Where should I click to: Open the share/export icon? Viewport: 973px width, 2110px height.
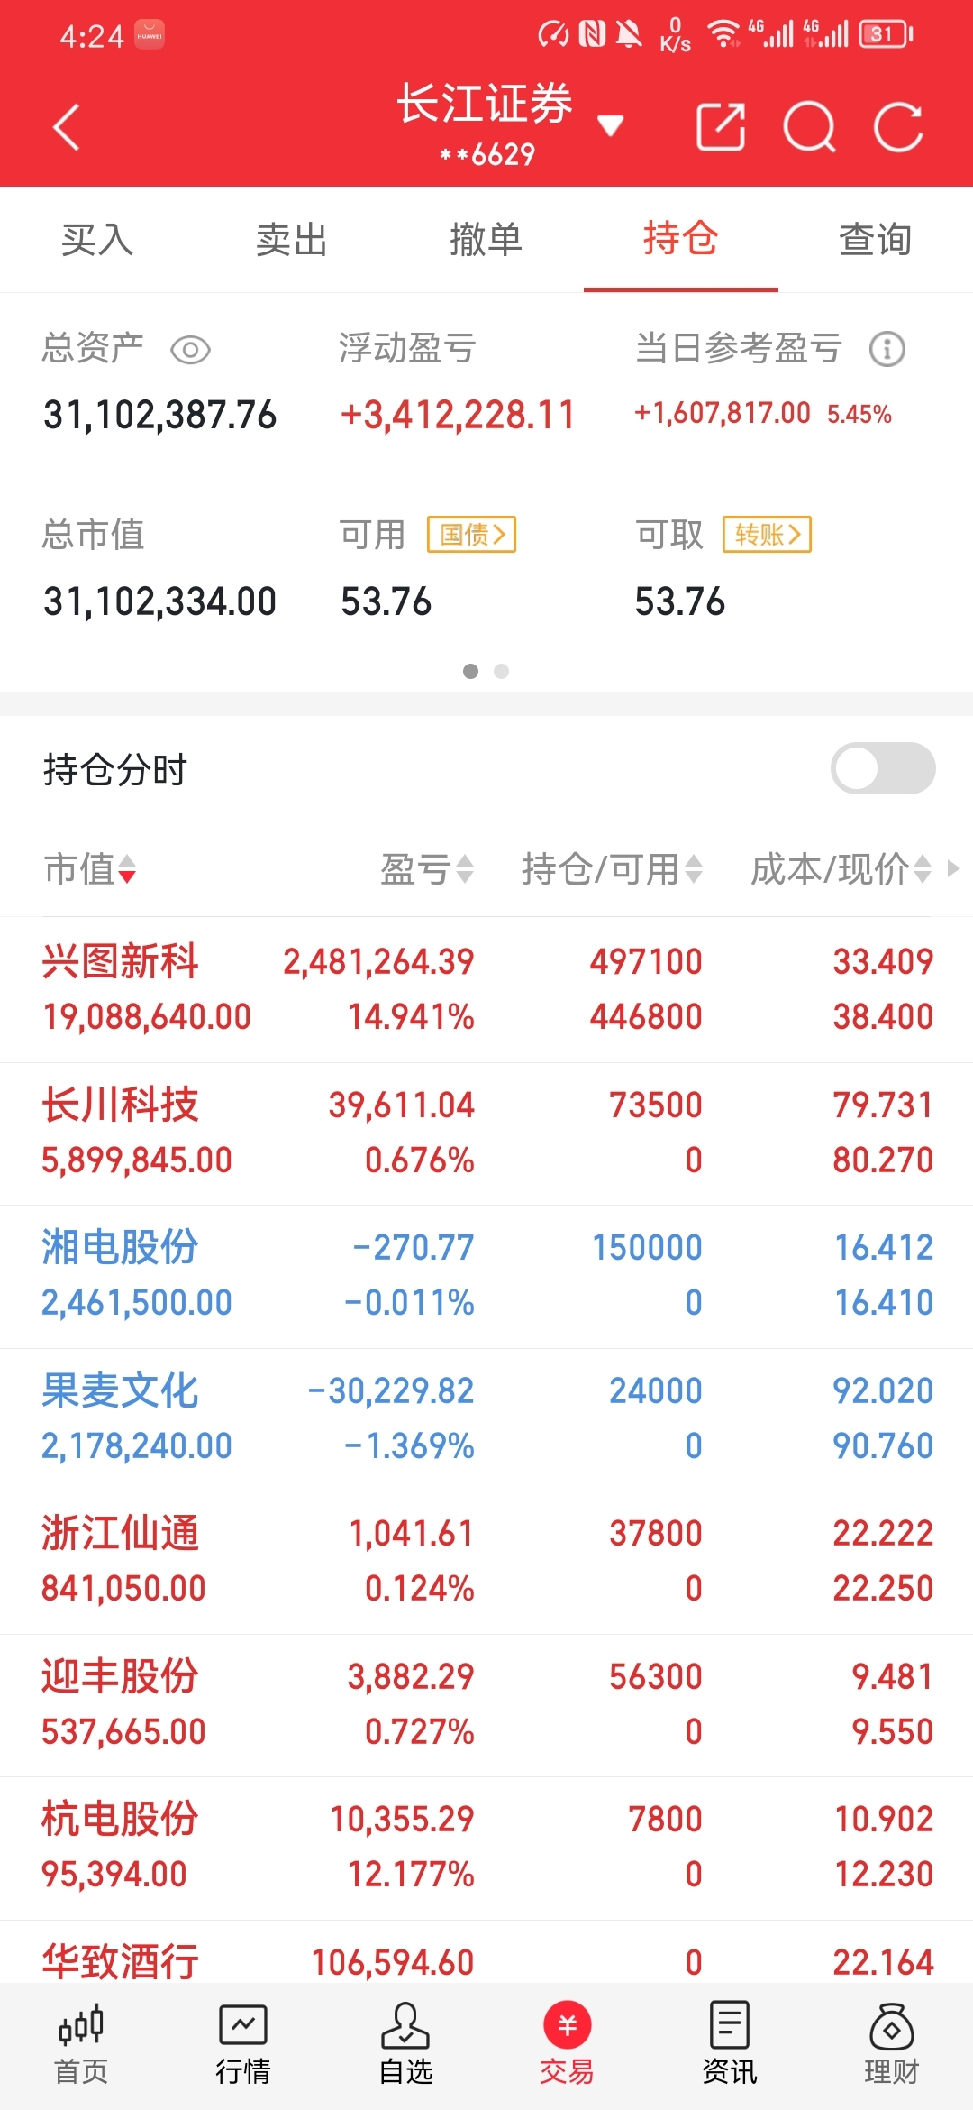click(721, 126)
